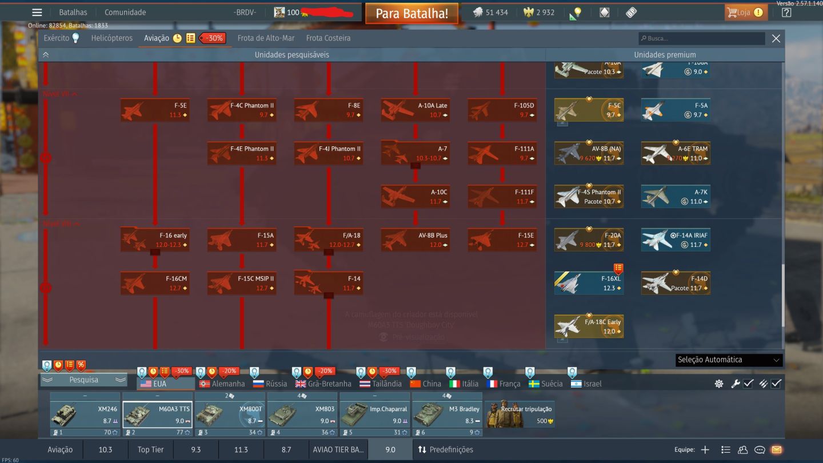Open the Batalhas menu
This screenshot has width=823, height=463.
[73, 13]
